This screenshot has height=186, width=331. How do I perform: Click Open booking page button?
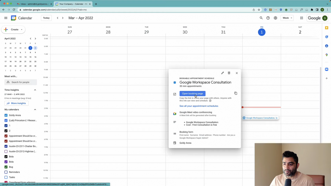click(x=192, y=93)
